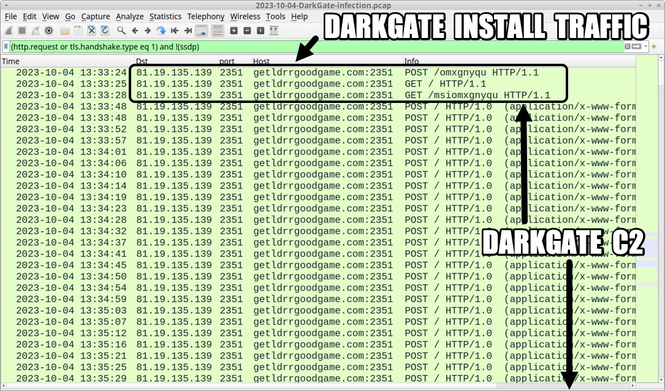Click the Stop capturing packets square icon

pos(23,31)
